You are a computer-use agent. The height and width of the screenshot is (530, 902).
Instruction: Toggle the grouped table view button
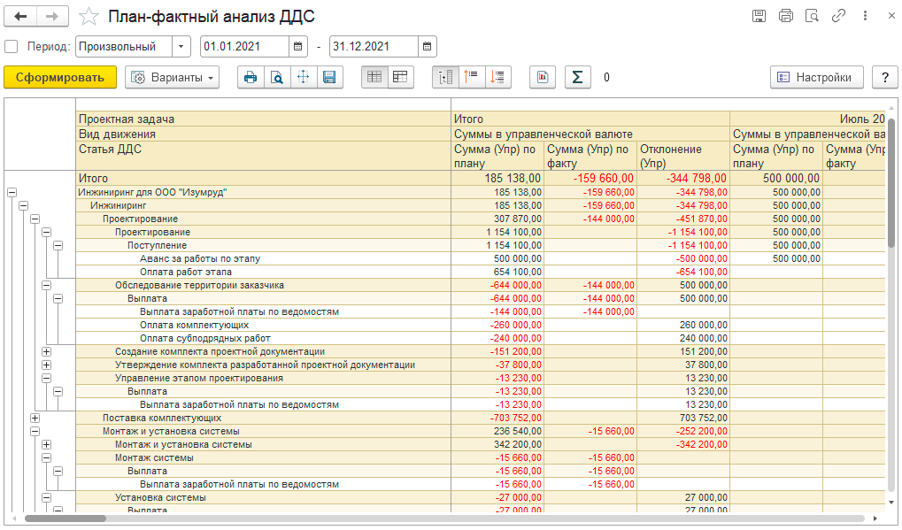pyautogui.click(x=400, y=77)
